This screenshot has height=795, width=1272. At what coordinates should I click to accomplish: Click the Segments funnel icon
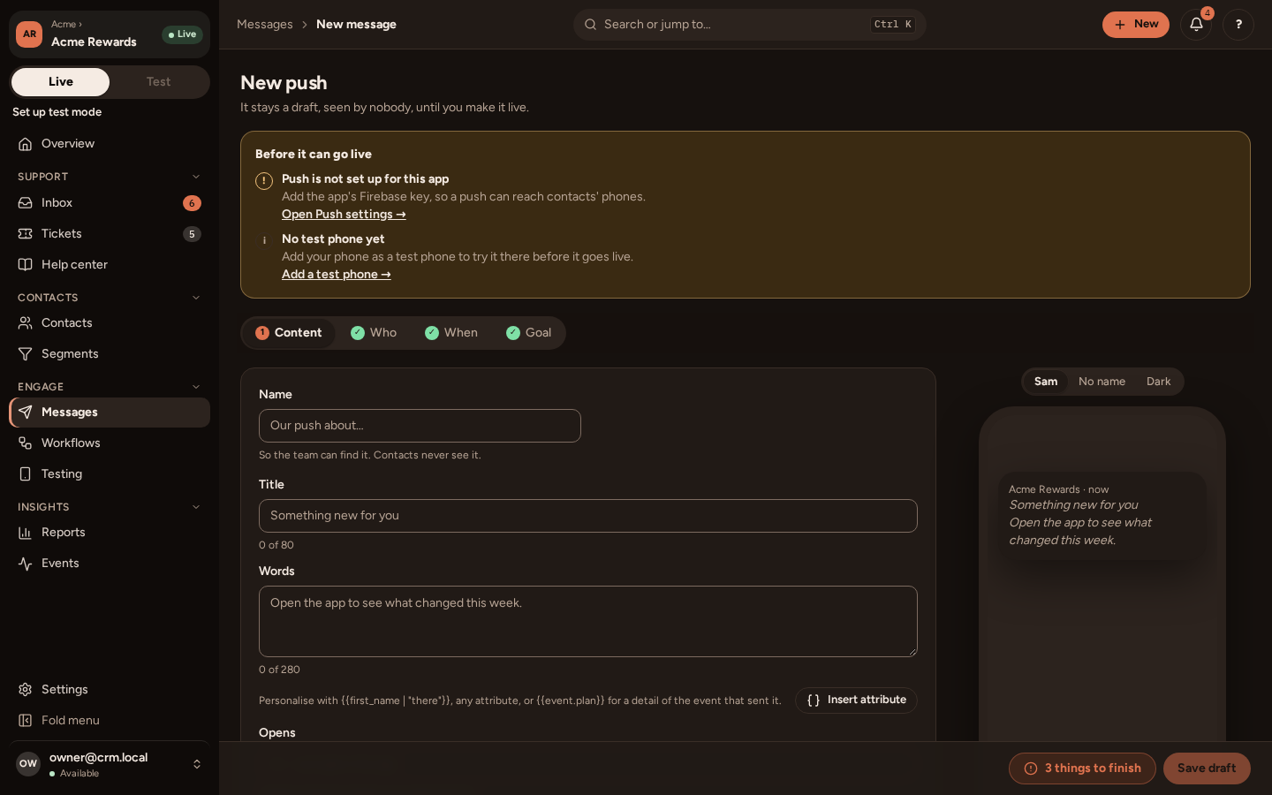(x=26, y=354)
